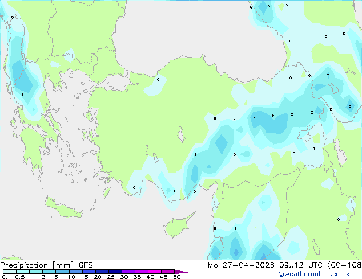Select the 35–40 mm violet legend swatch
Image resolution: width=362 pixels, height=279 pixels.
tap(142, 272)
